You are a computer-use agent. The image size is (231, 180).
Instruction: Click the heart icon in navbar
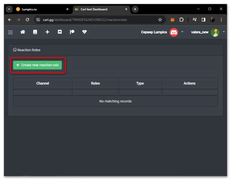[x=84, y=32]
